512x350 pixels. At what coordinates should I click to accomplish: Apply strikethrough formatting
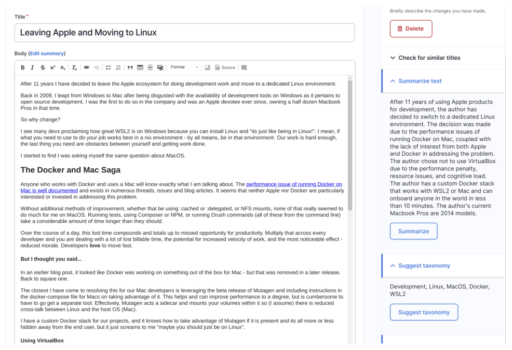43,68
